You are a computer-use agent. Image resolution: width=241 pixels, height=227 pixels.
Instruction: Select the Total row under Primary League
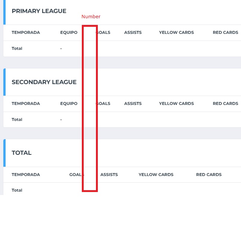tap(122, 49)
